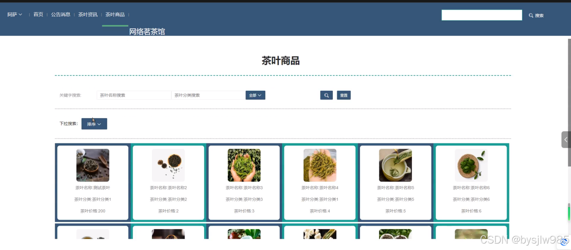The height and width of the screenshot is (250, 571).
Task: Expand the side panel arrow on right edge
Action: pyautogui.click(x=566, y=140)
